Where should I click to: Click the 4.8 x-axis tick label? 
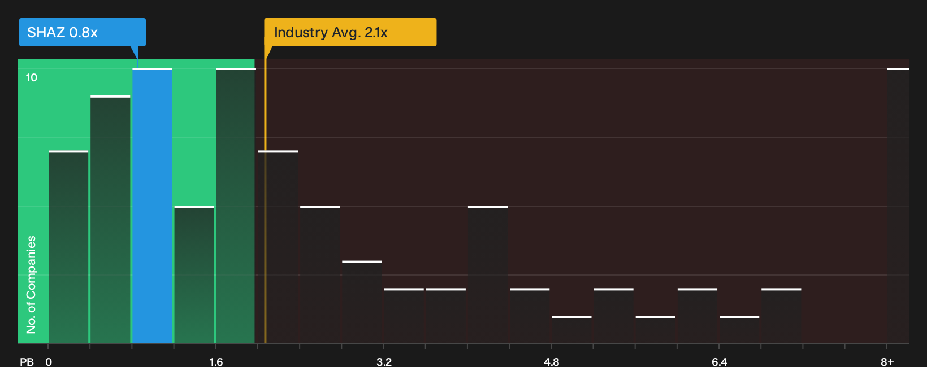(551, 361)
